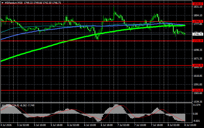Click the 1698.35 price scale value
Screen dimensions: 204x128
point(198,50)
